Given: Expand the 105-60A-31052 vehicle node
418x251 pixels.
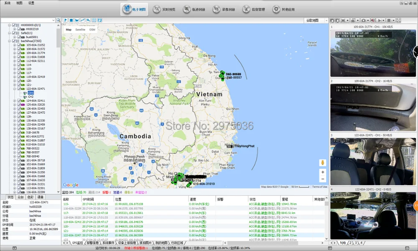Looking at the screenshot, I should coord(14,45).
